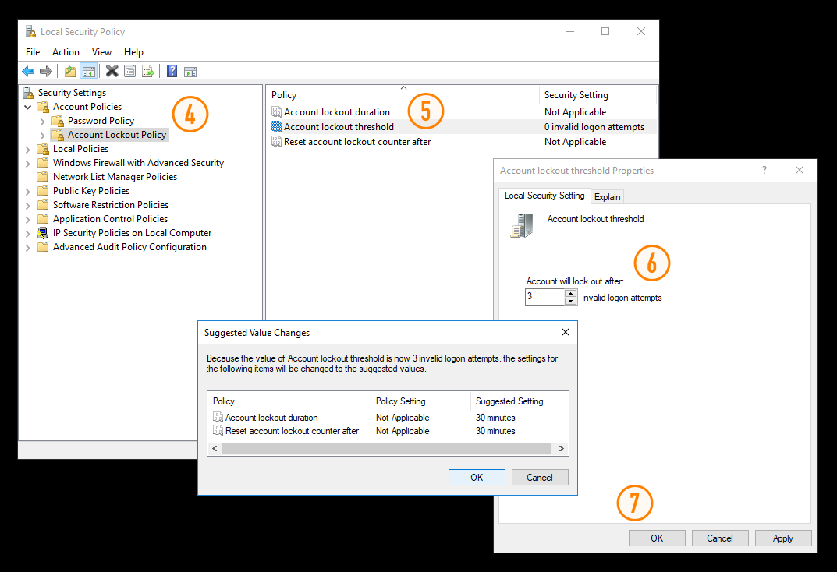This screenshot has width=837, height=572.
Task: Expand the Local Policies tree node
Action: (28, 149)
